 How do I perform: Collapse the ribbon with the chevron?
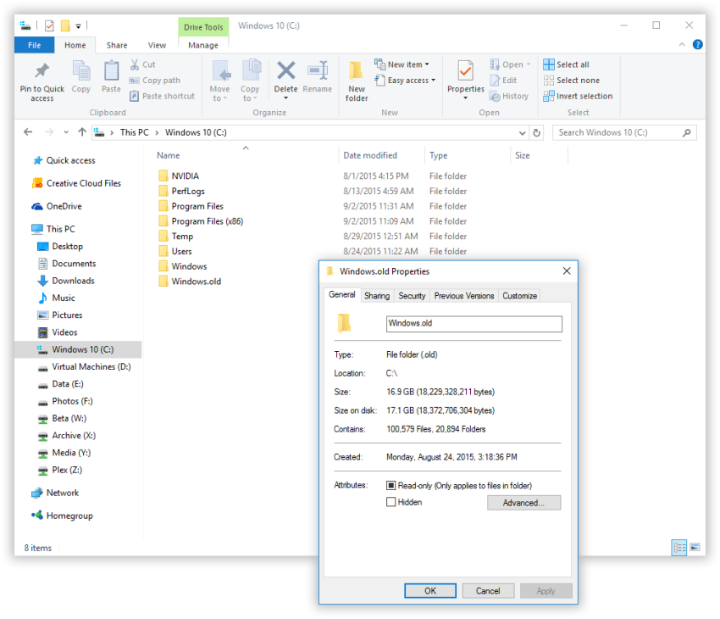682,45
